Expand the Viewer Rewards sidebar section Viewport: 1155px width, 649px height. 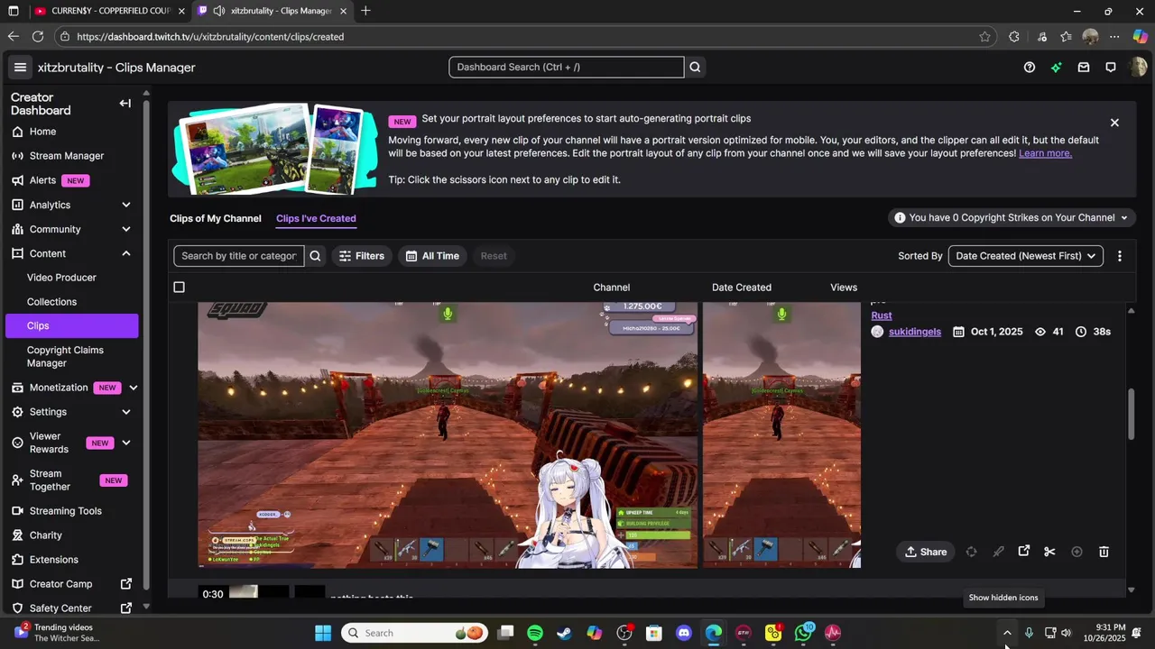tap(126, 443)
